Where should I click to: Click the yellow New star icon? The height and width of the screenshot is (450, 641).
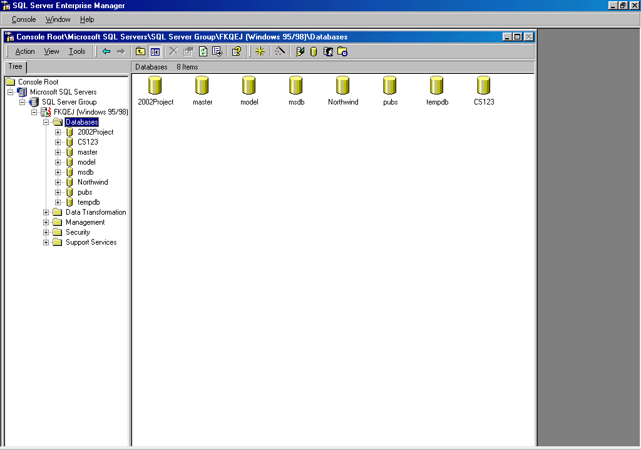tap(260, 51)
